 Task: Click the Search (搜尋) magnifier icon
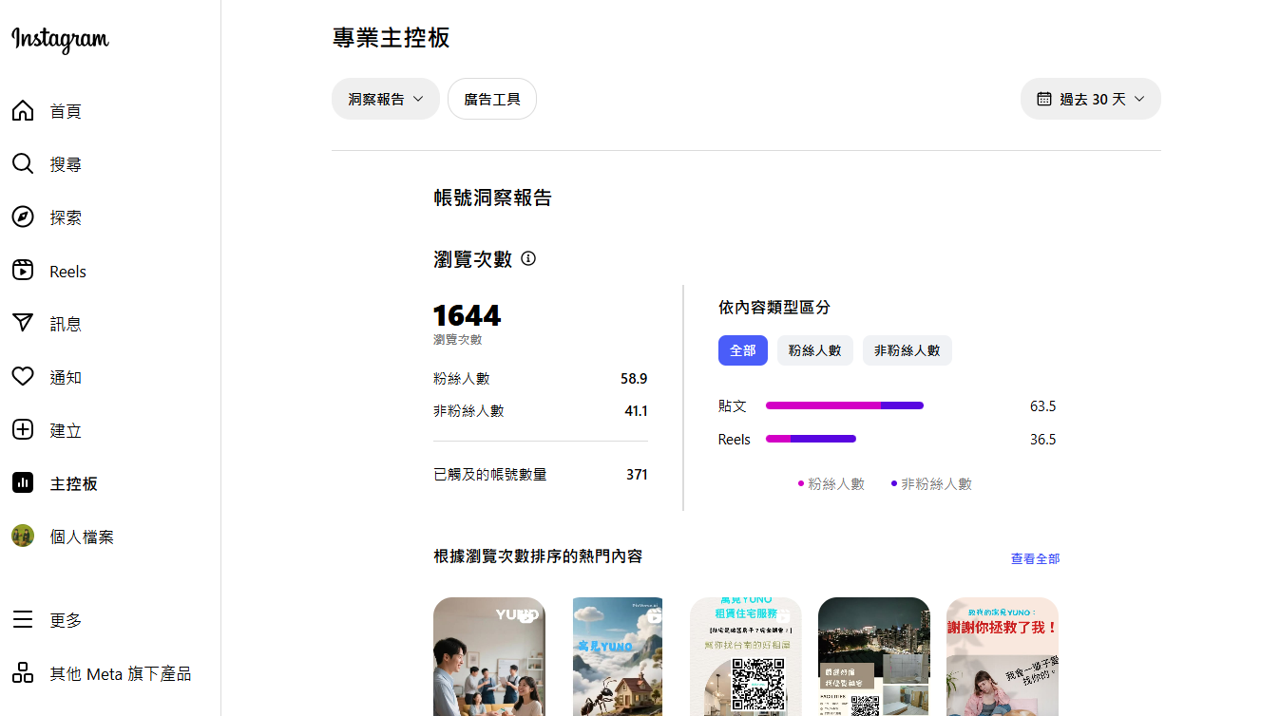(x=23, y=164)
